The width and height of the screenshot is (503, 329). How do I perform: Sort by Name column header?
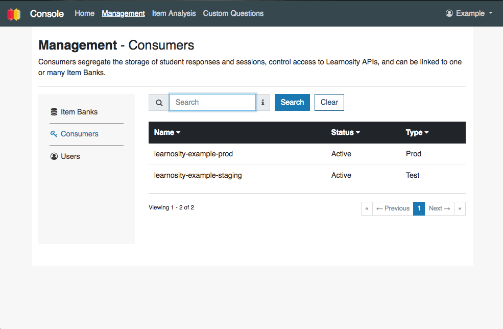pos(167,132)
